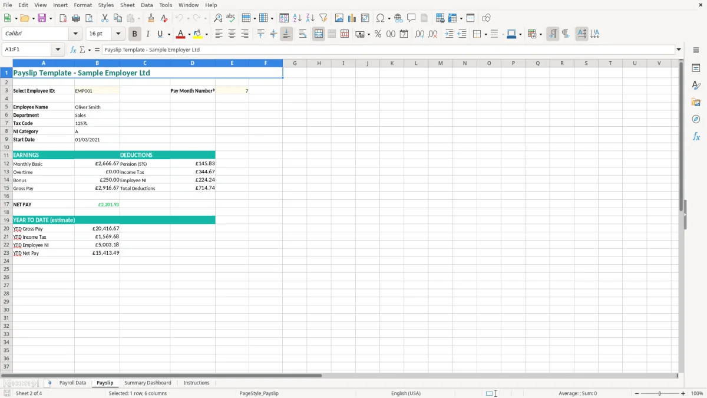707x398 pixels.
Task: Open Find & Replace icon
Action: (x=218, y=18)
